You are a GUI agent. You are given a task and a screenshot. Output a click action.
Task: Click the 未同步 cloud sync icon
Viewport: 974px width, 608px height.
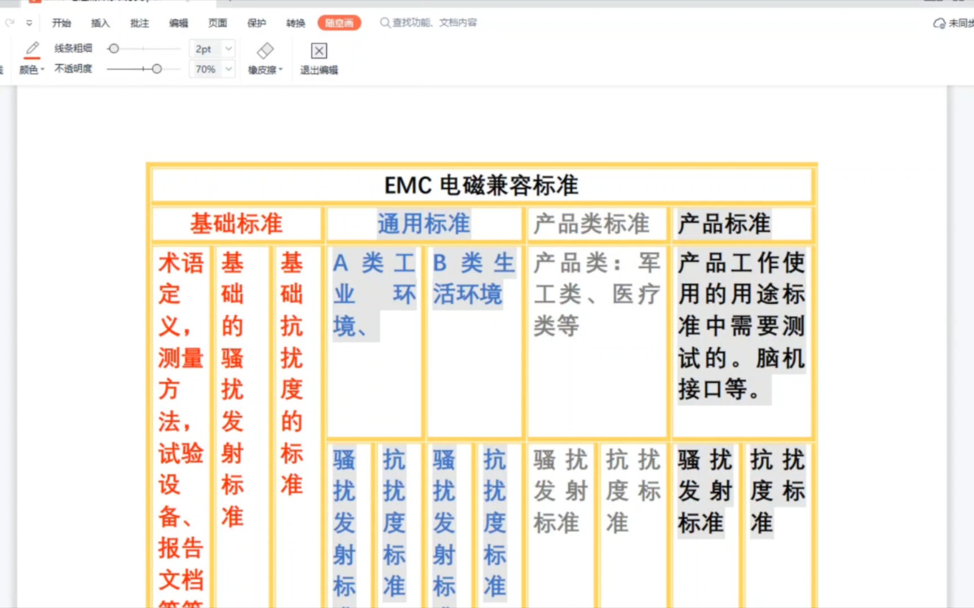[939, 23]
